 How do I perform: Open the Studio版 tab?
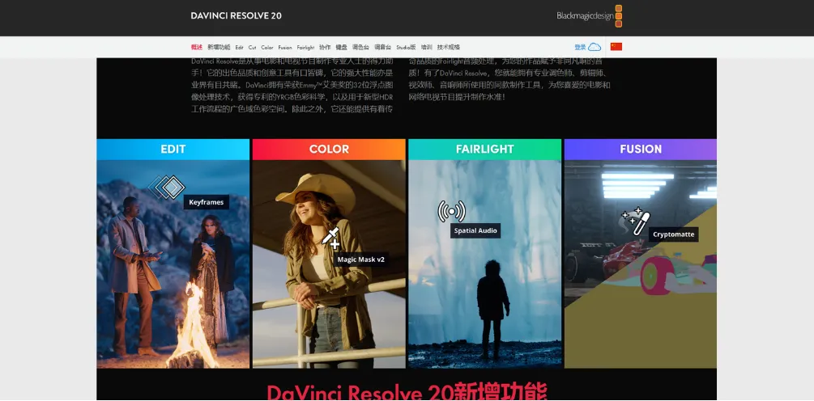(x=406, y=47)
